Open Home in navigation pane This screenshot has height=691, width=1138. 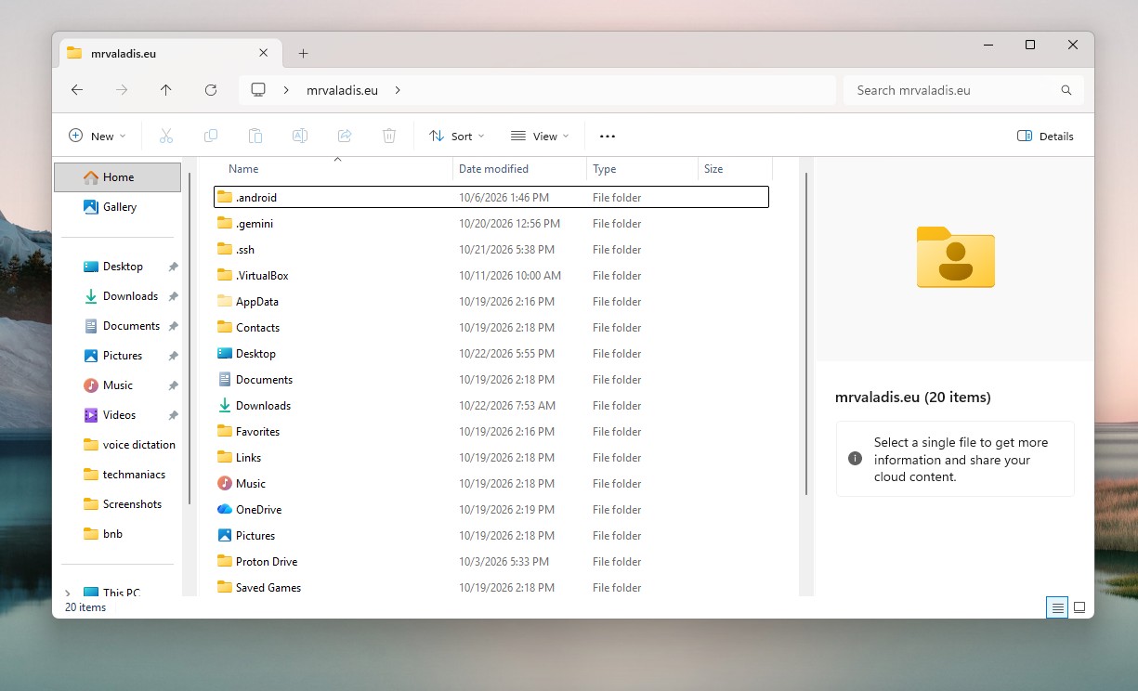[117, 177]
